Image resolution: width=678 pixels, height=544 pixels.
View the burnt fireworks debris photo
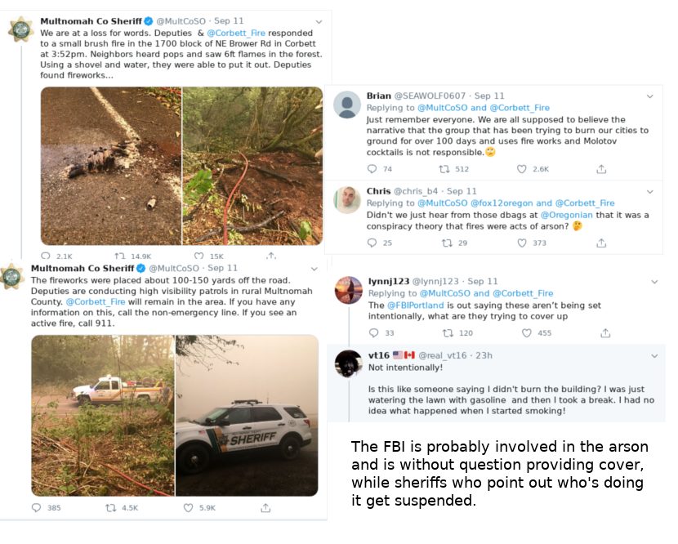111,166
